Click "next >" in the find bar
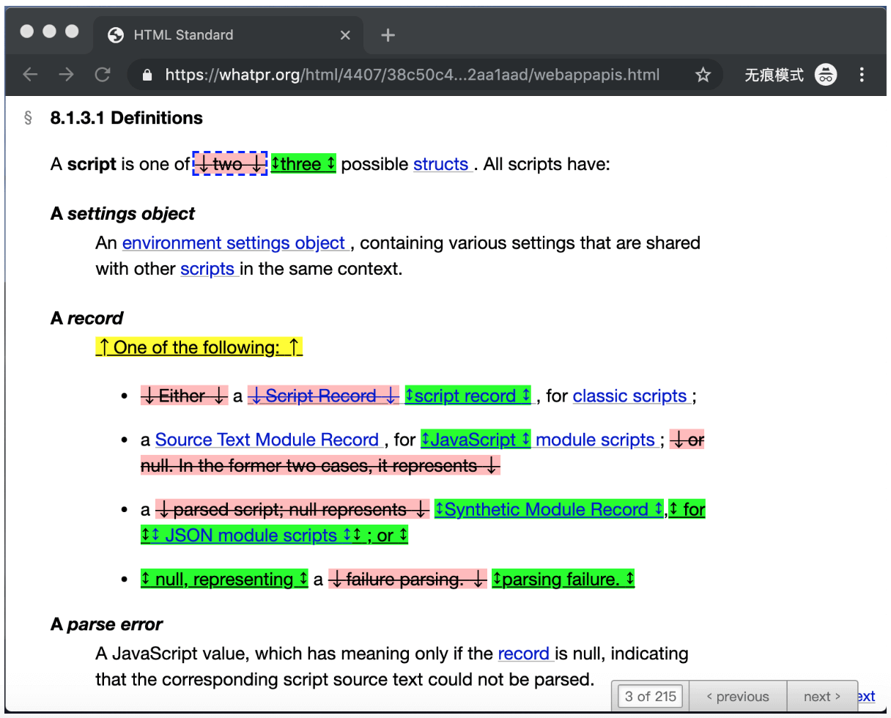 (x=821, y=696)
